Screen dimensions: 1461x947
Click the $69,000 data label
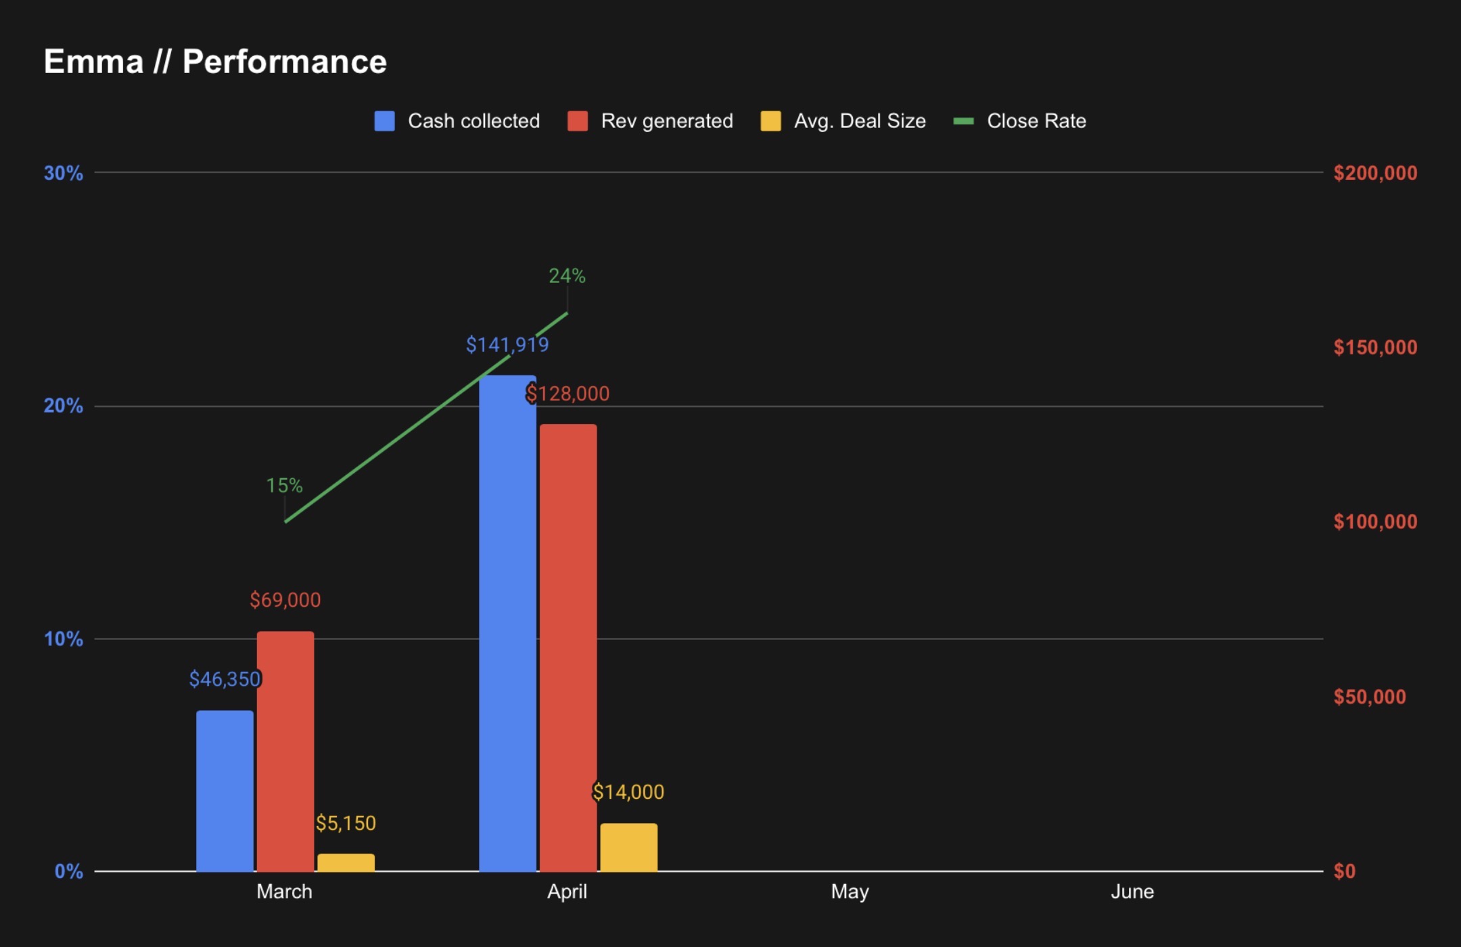point(285,600)
